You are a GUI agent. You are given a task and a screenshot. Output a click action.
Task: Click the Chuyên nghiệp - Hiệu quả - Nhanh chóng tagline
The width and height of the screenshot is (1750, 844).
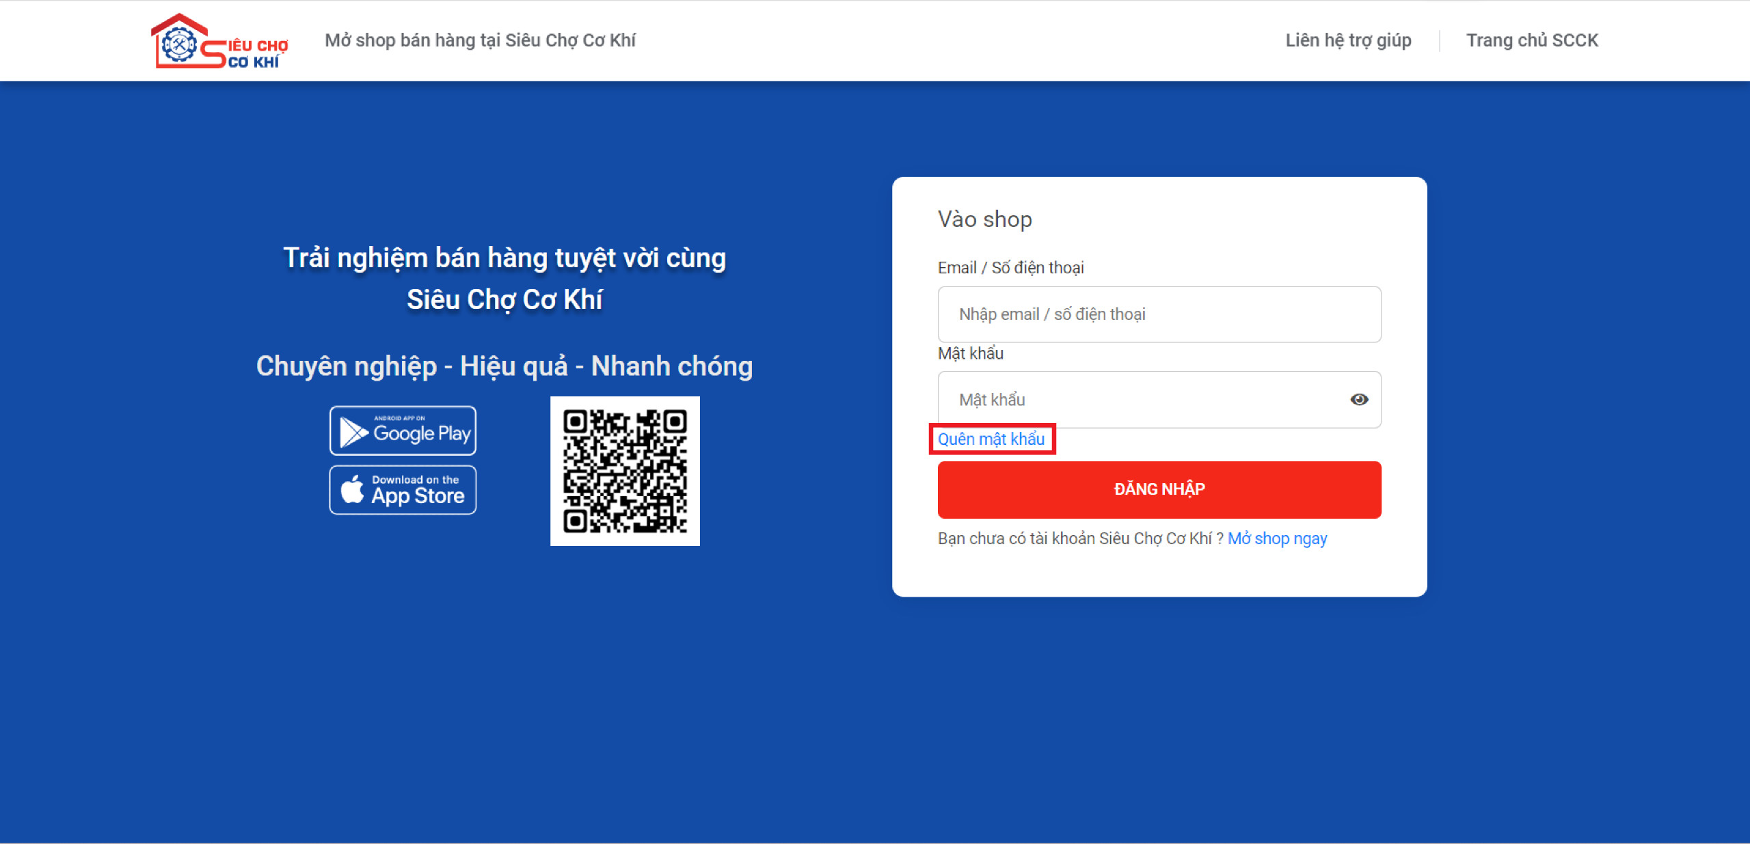point(504,366)
